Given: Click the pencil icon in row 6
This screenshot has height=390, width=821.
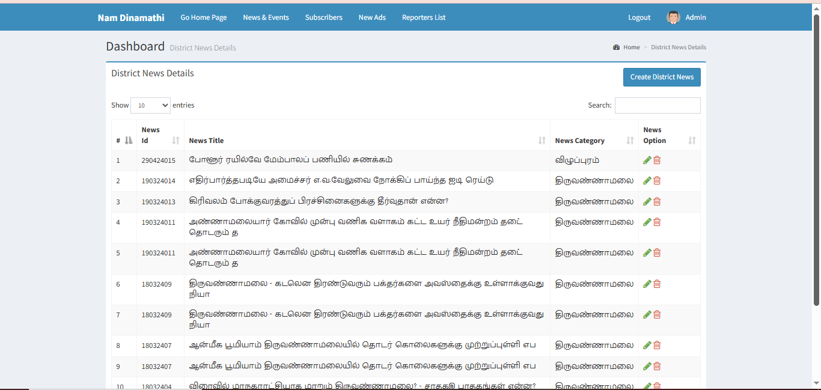Looking at the screenshot, I should [x=647, y=284].
